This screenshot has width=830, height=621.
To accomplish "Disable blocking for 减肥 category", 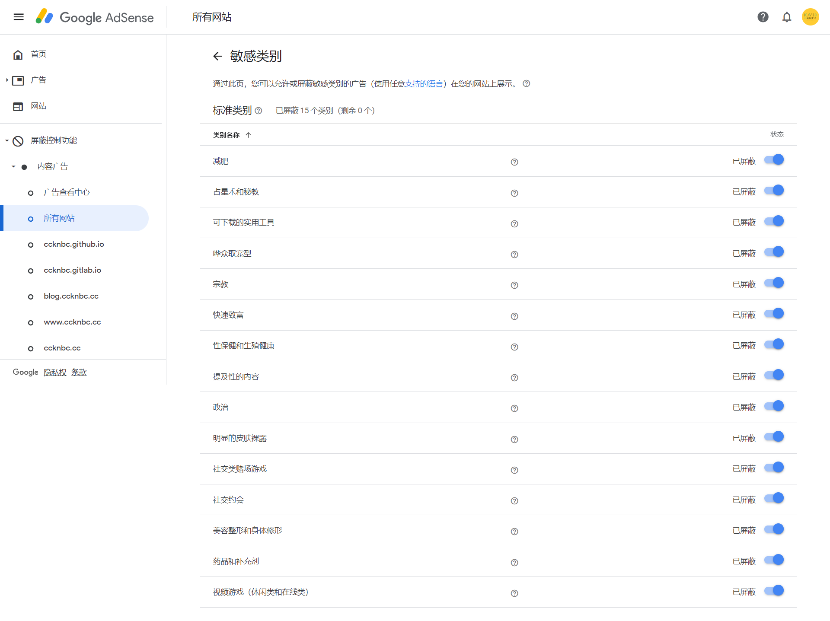I will pyautogui.click(x=774, y=159).
